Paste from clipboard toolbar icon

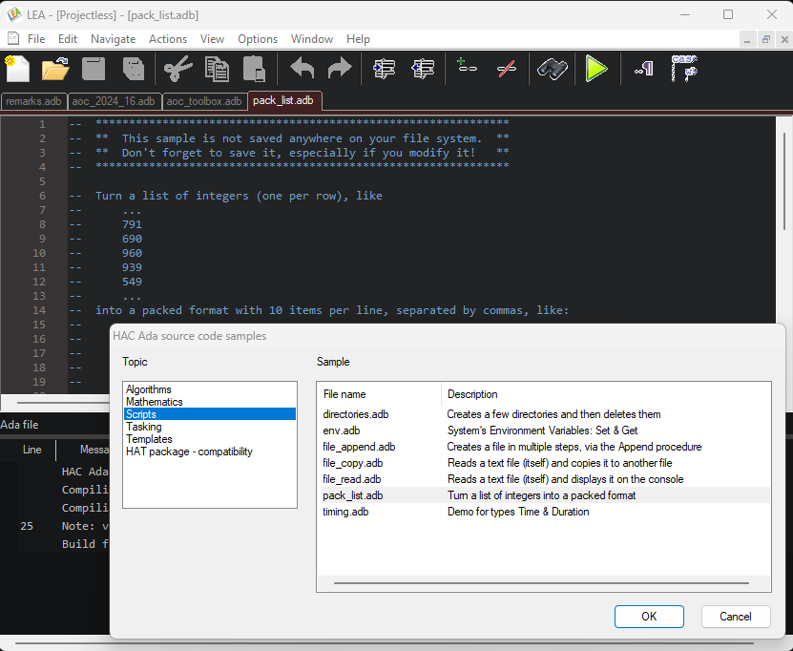[x=255, y=69]
